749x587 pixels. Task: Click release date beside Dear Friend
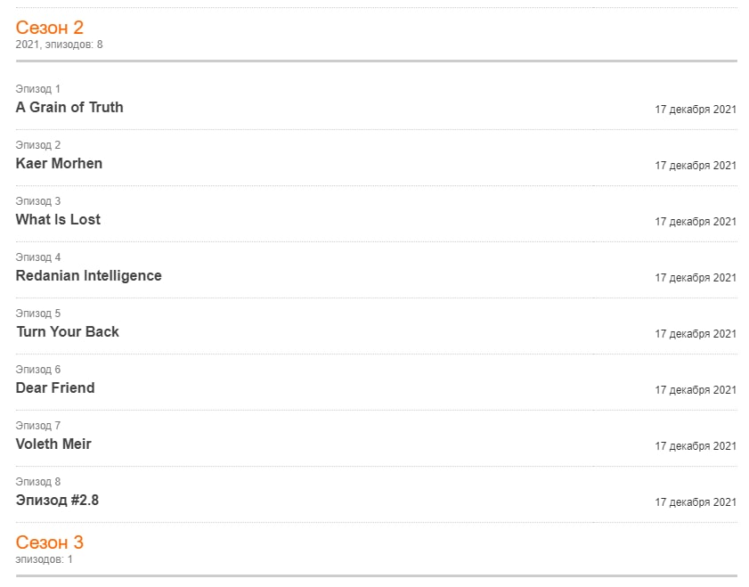[696, 390]
